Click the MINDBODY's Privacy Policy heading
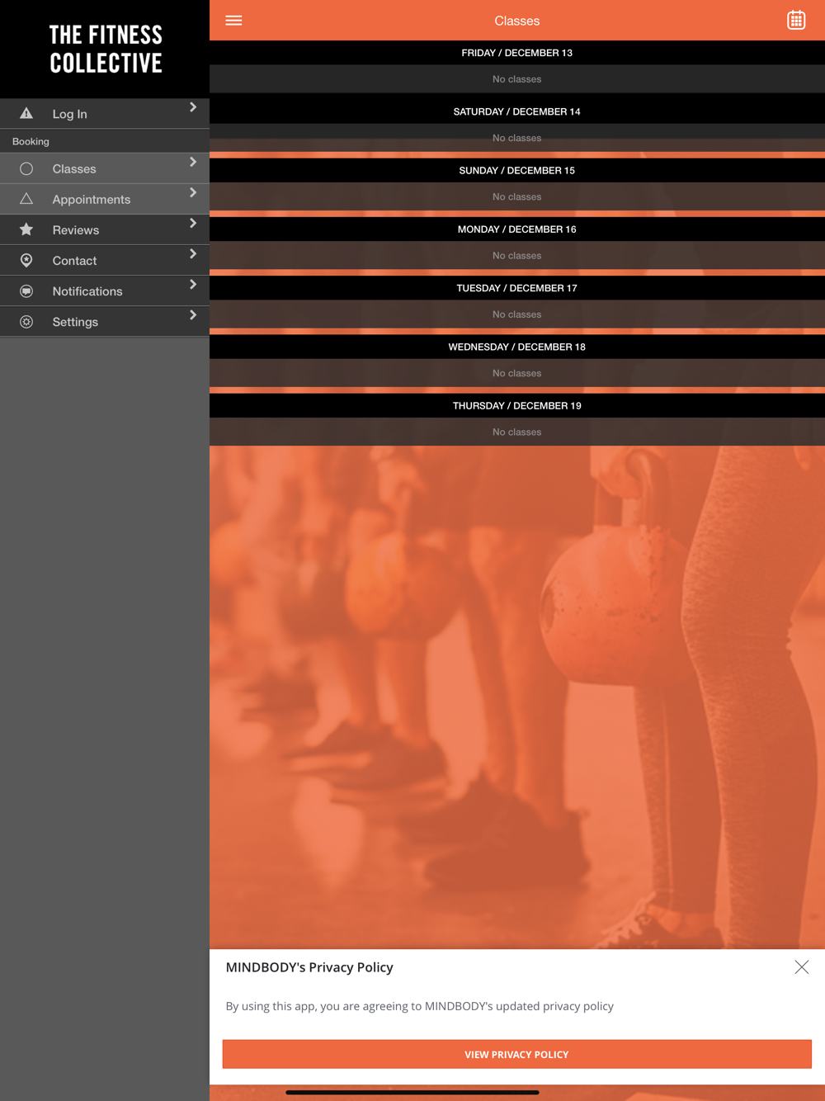 (309, 967)
